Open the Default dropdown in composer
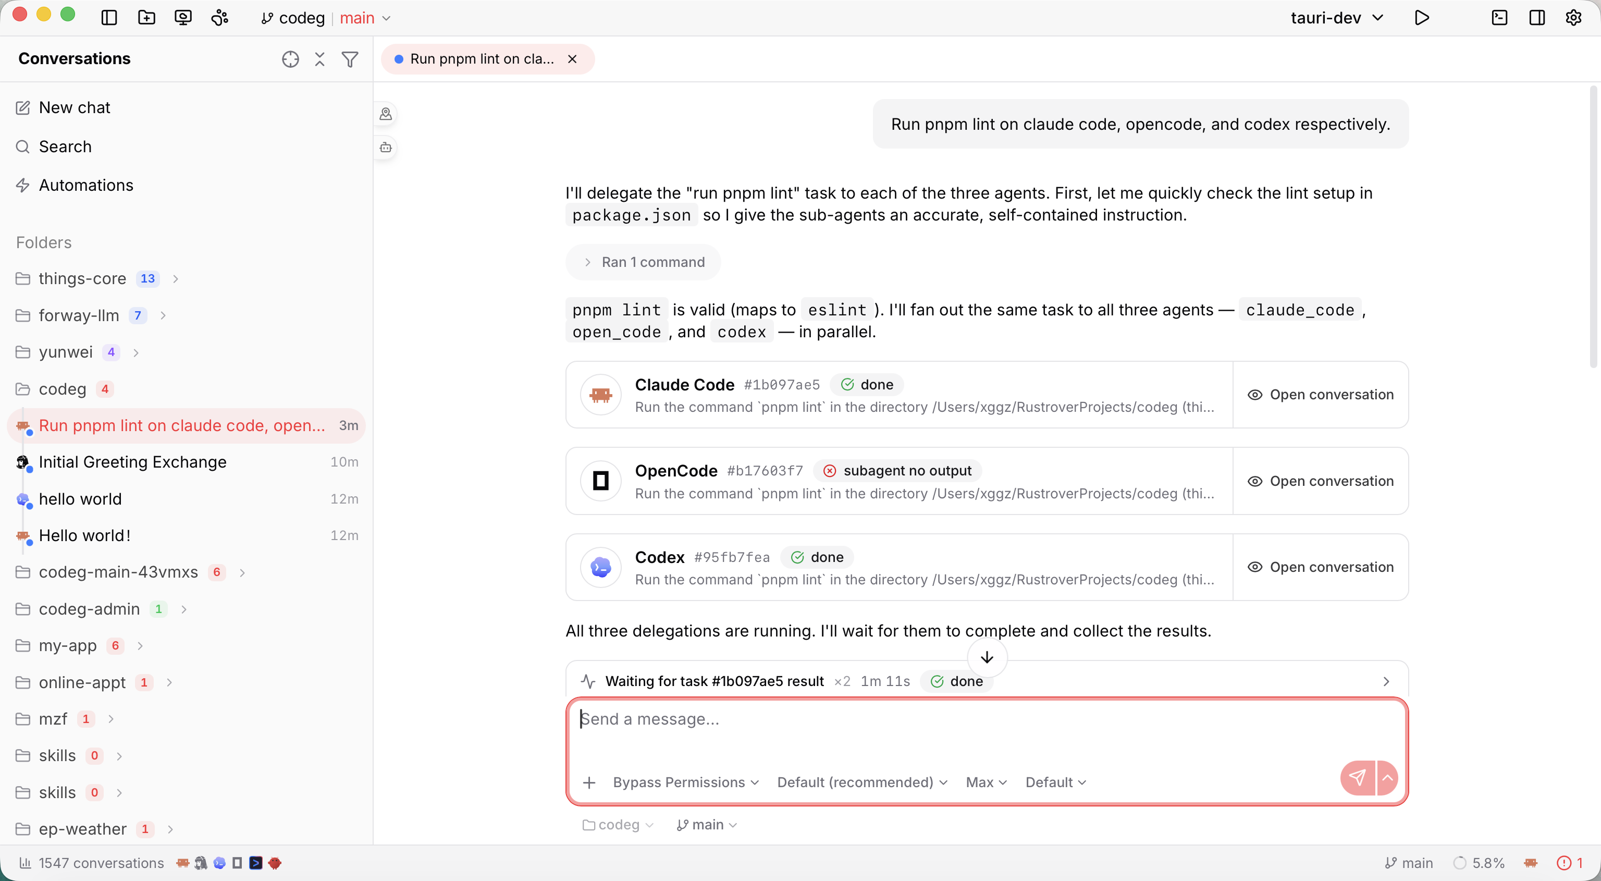The width and height of the screenshot is (1601, 881). pyautogui.click(x=1055, y=783)
